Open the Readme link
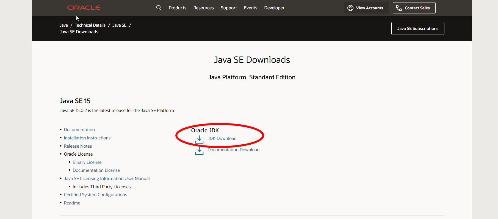 (x=72, y=203)
